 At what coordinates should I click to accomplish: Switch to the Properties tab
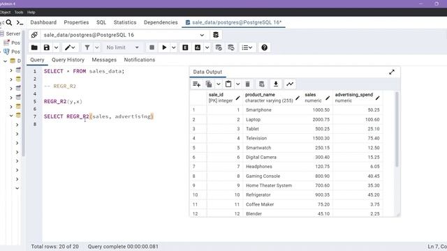[x=76, y=22]
